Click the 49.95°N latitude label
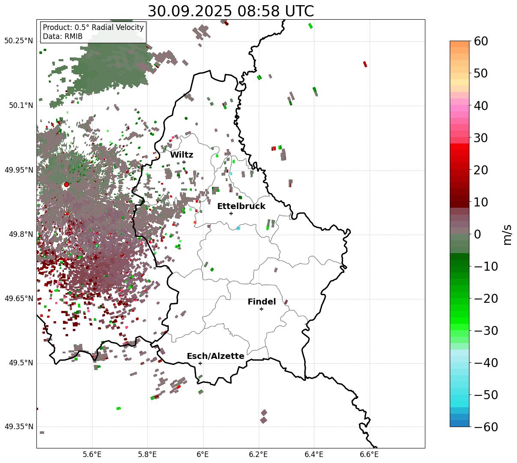This screenshot has height=463, width=517. 18,170
